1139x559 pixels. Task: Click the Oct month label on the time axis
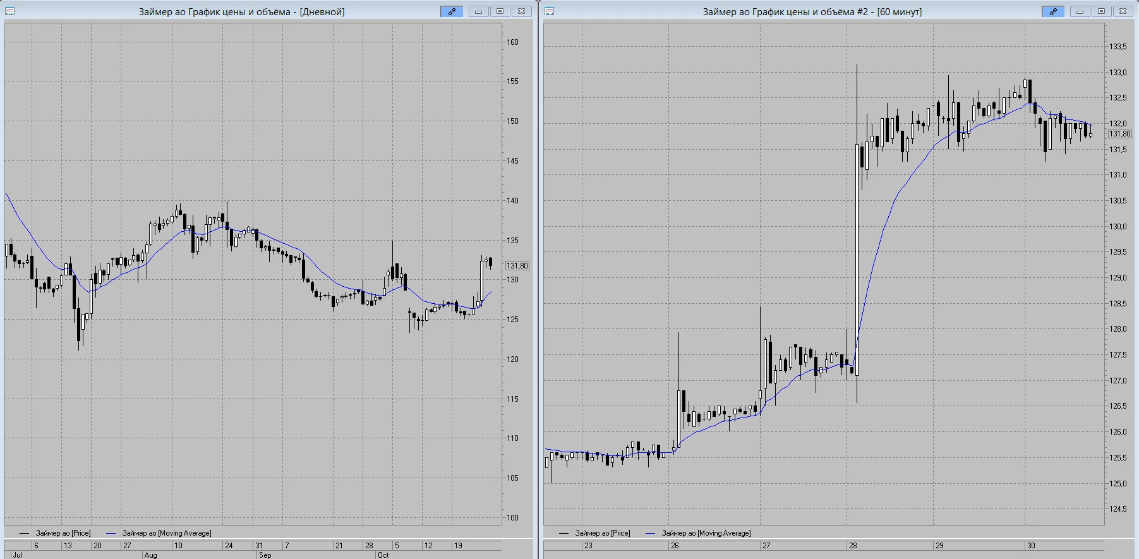coord(383,555)
